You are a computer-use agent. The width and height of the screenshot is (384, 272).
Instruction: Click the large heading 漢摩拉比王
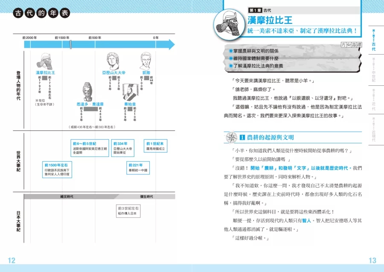coord(270,20)
